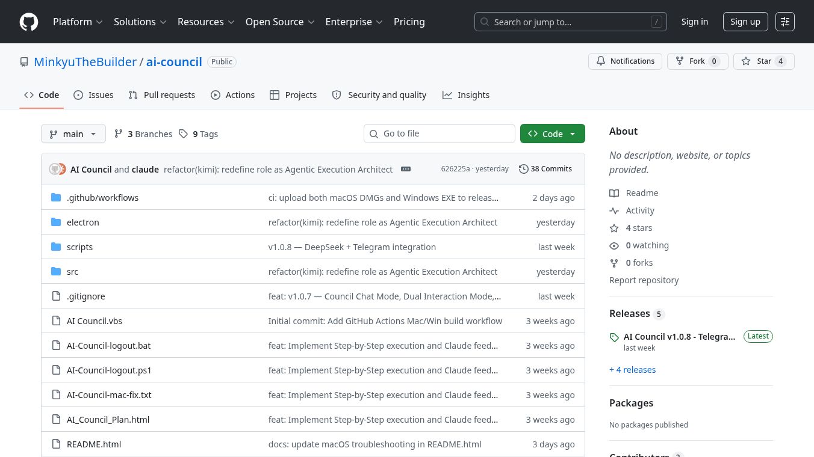The height and width of the screenshot is (457, 814).
Task: Click the eye icon beside 0 watching
Action: pyautogui.click(x=614, y=245)
